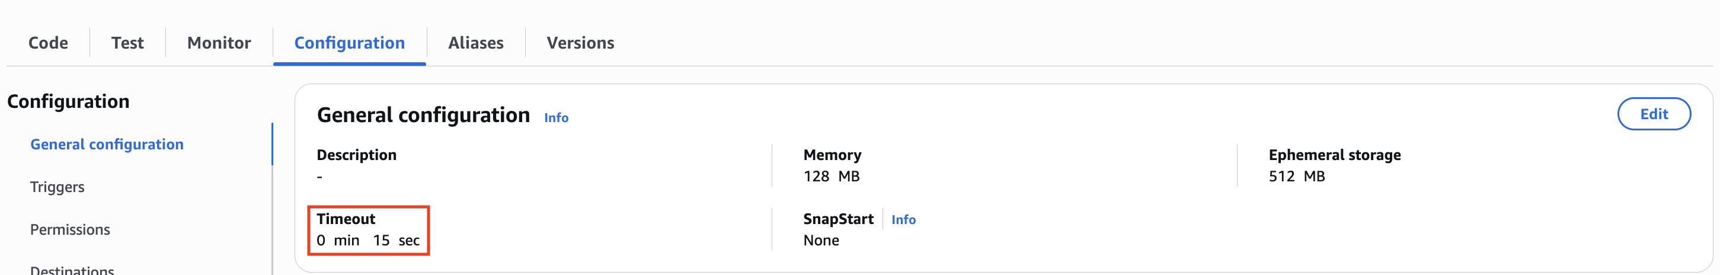This screenshot has width=1720, height=275.
Task: Open the Aliases tab
Action: [x=475, y=43]
